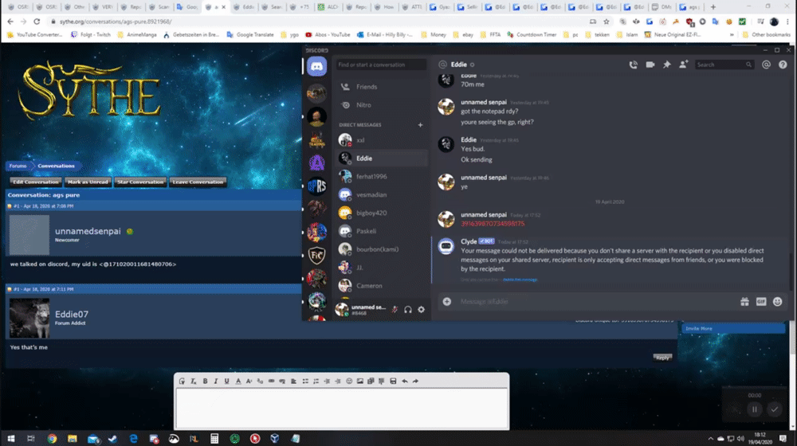Focus the Message @Eddie input field
The width and height of the screenshot is (797, 446).
[x=597, y=302]
